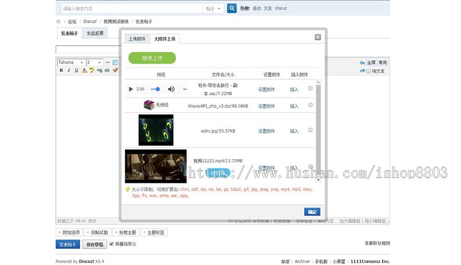
Task: Select the 大附件上传 tab
Action: coord(165,39)
